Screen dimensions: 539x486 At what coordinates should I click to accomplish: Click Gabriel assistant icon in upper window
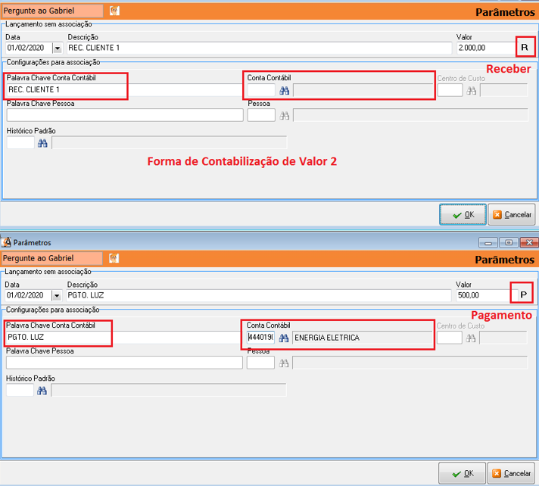(x=114, y=11)
